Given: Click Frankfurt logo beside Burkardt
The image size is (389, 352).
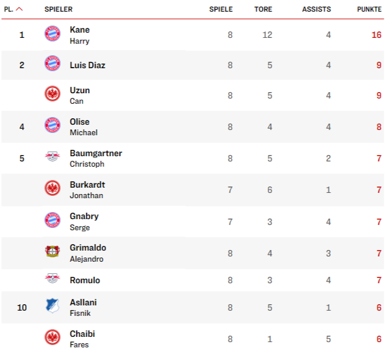Looking at the screenshot, I should tap(52, 188).
